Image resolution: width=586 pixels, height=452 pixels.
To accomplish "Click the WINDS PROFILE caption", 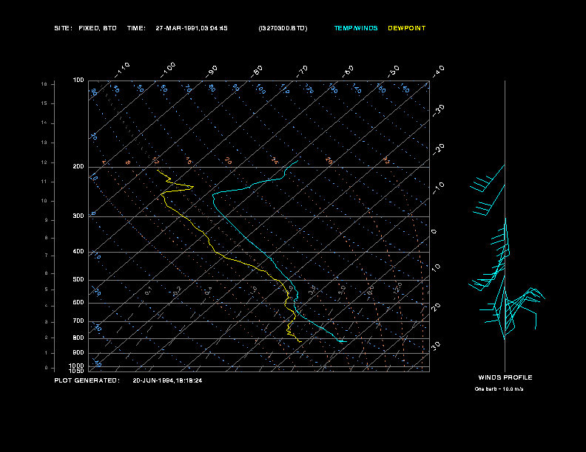I will pyautogui.click(x=505, y=377).
